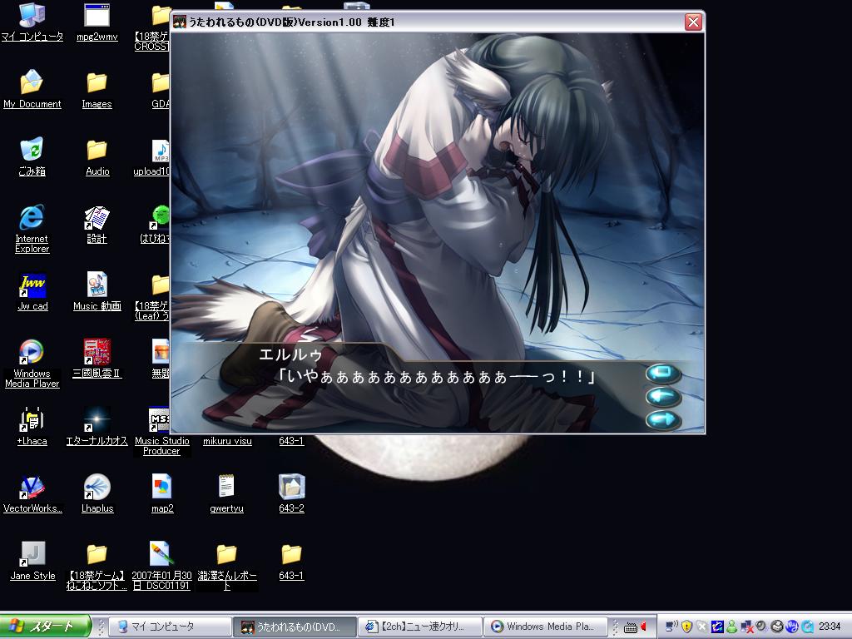The height and width of the screenshot is (639, 852).
Task: Switch to うたわれるもの taskbar button
Action: (x=294, y=627)
